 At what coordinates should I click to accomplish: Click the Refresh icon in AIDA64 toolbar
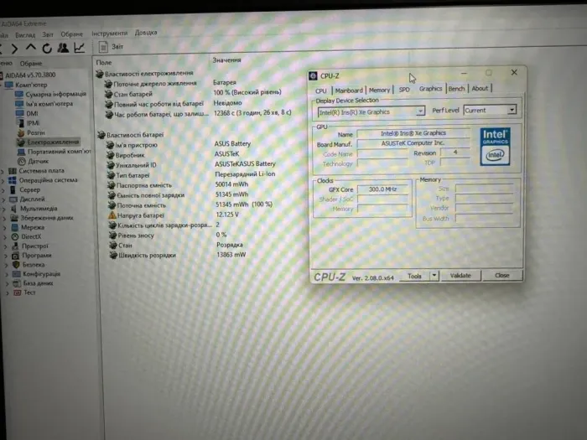(48, 48)
